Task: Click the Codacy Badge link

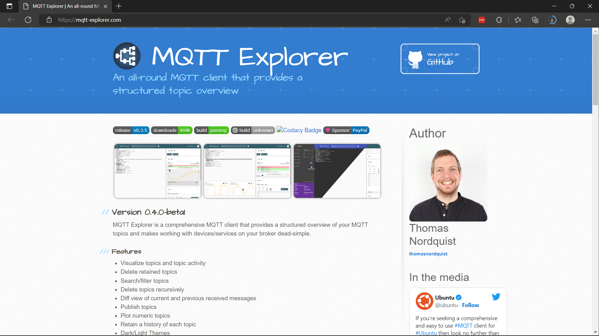Action: pyautogui.click(x=299, y=130)
